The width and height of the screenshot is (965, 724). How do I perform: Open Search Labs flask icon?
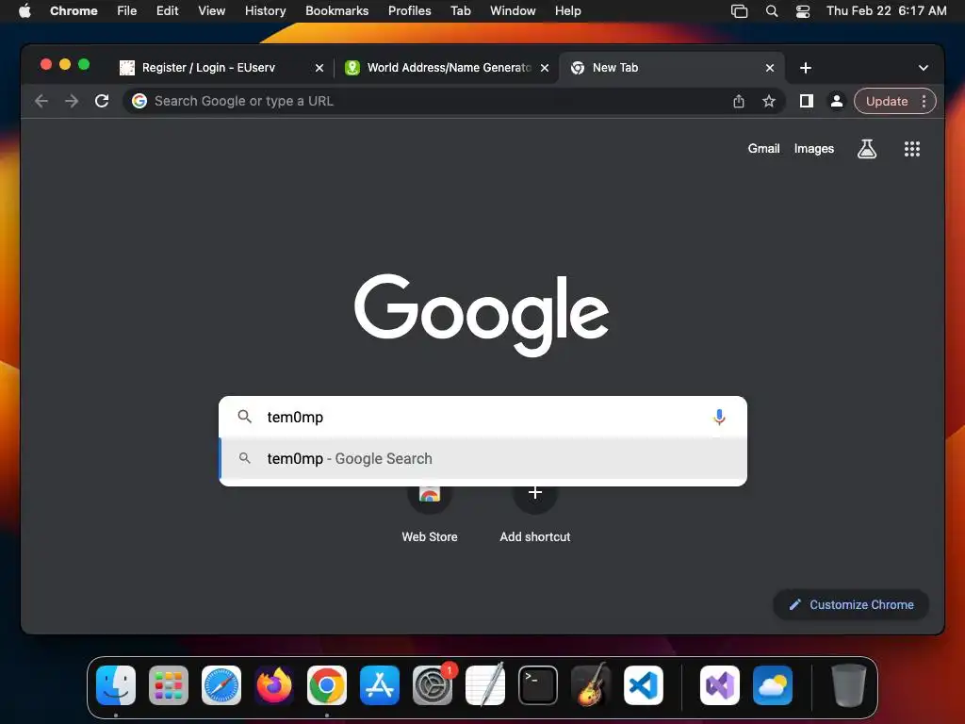pos(867,148)
